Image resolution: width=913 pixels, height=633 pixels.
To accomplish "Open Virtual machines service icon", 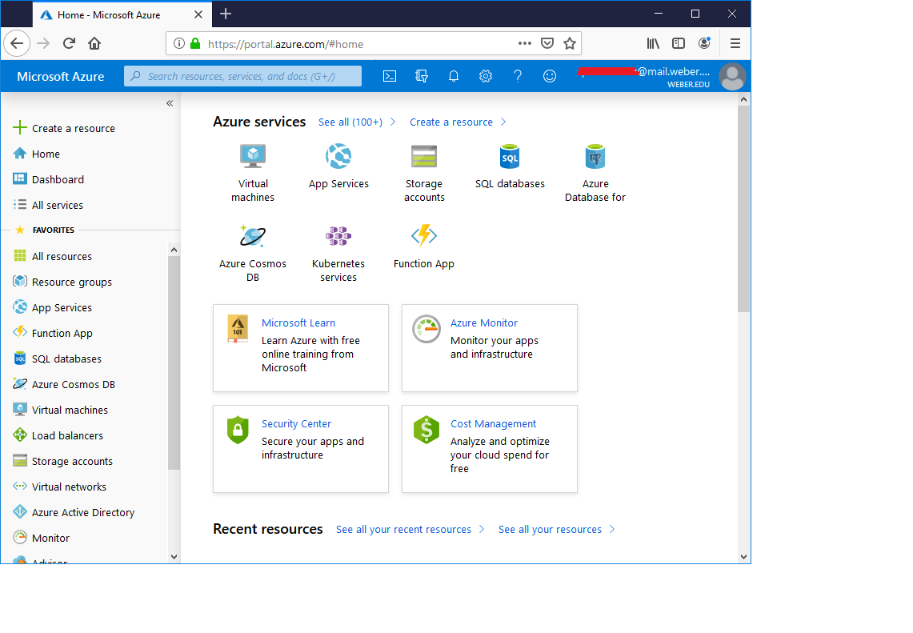I will [x=253, y=156].
